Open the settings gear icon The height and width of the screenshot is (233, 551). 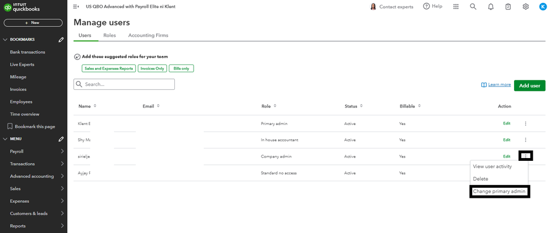(526, 7)
